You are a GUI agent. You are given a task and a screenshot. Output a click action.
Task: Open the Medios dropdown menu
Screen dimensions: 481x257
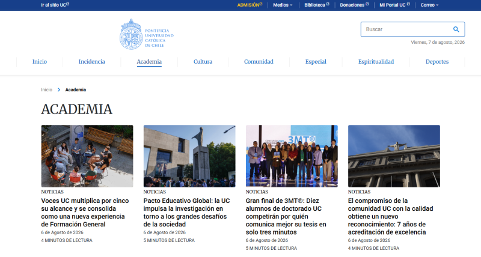[x=283, y=5]
